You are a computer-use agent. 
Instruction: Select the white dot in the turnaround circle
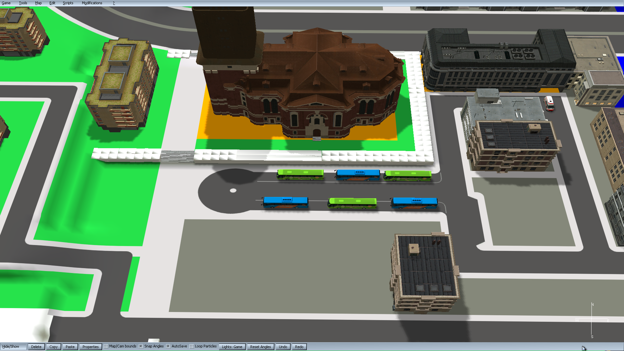pyautogui.click(x=233, y=190)
